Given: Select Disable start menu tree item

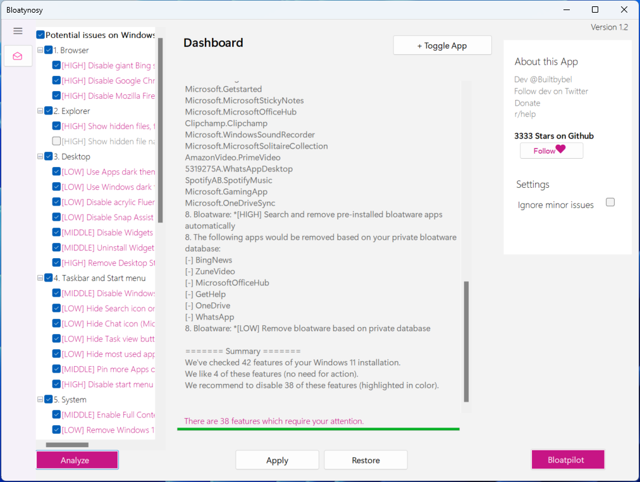Looking at the screenshot, I should click(x=108, y=385).
